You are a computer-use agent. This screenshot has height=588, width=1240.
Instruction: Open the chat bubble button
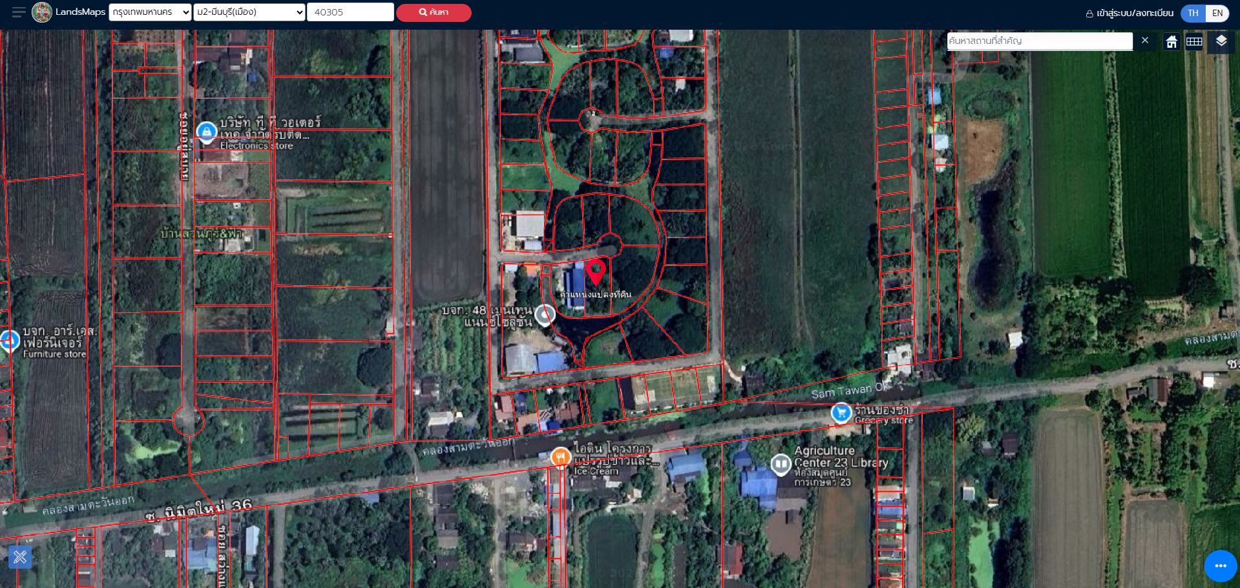click(1220, 566)
